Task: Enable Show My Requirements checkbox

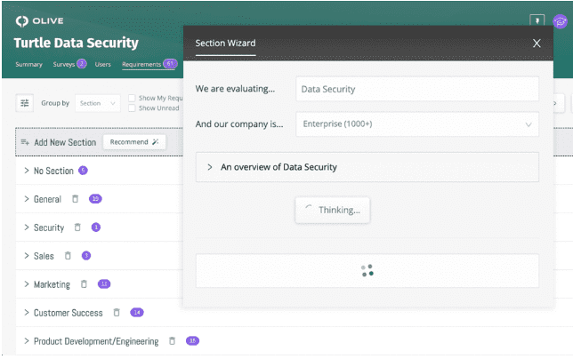Action: pos(132,98)
